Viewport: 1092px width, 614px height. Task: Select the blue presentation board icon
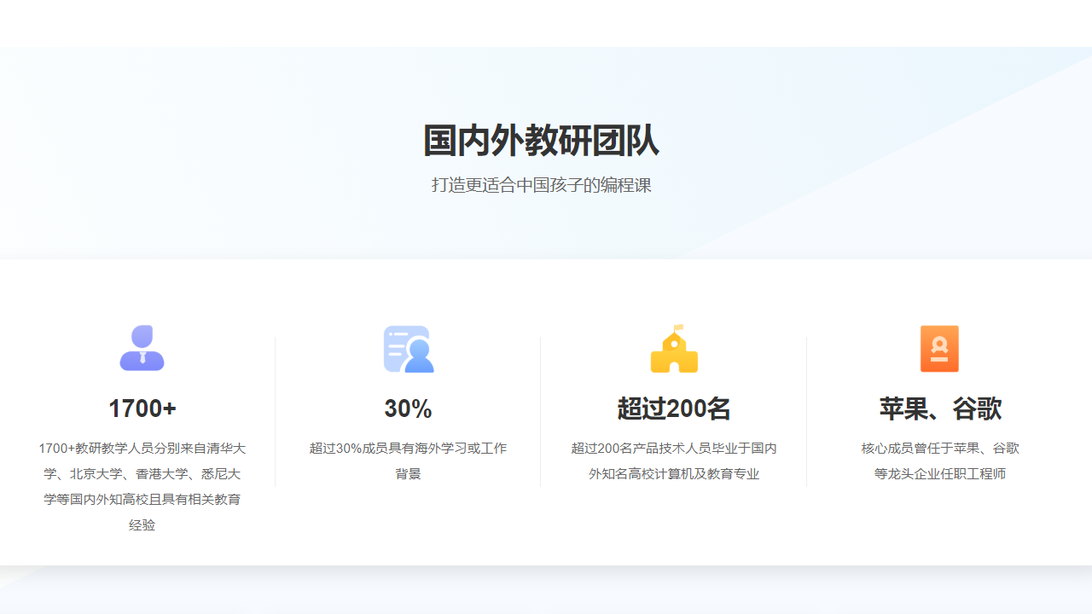[408, 348]
